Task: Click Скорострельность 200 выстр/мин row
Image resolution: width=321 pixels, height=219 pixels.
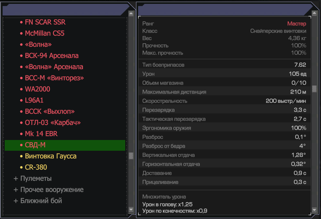Action: pos(224,101)
